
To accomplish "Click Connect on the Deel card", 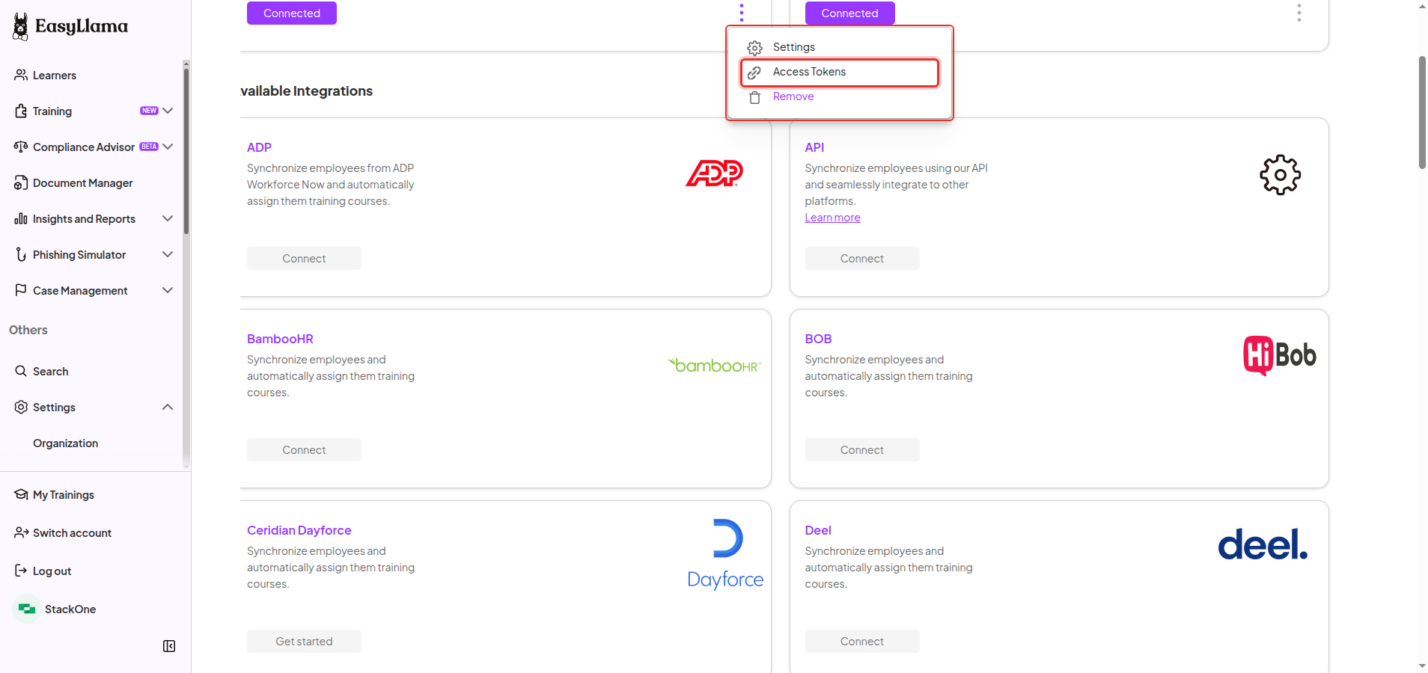I will tap(862, 641).
